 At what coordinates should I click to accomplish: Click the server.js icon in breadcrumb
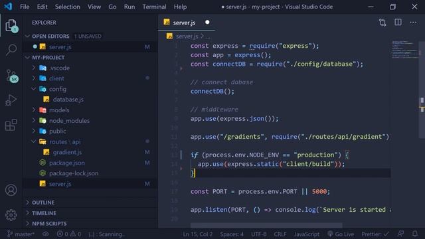coord(170,37)
